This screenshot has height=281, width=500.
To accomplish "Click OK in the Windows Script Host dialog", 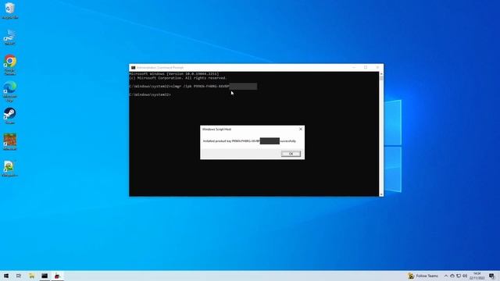I will [x=291, y=154].
